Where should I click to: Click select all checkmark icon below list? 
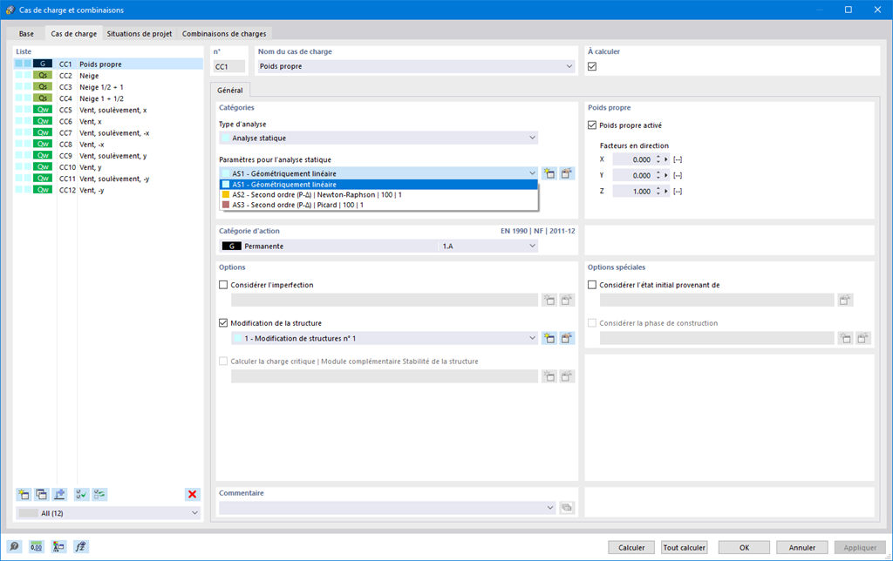(x=81, y=495)
